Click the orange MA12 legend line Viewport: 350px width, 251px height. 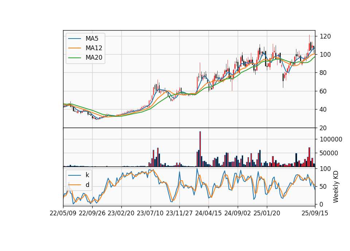tap(75, 48)
